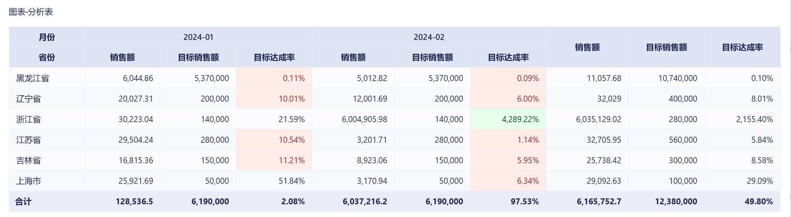Click the 江苏省 row label
The image size is (791, 217).
28,140
